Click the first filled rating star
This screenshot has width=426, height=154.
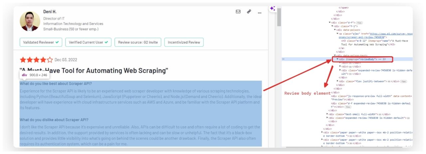pos(23,60)
